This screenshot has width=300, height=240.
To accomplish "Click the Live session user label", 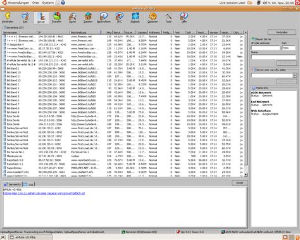I will pos(232,3).
